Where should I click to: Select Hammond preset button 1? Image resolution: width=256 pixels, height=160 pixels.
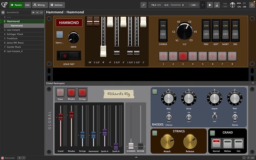tap(163, 56)
